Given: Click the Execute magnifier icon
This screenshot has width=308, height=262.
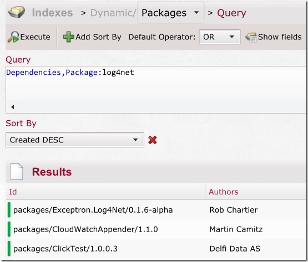Looking at the screenshot, I should pos(13,37).
